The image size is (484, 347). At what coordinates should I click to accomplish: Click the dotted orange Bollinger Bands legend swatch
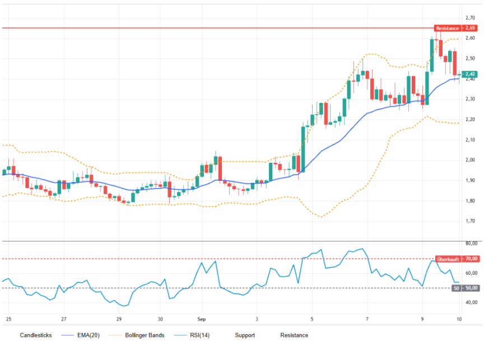[x=115, y=335]
